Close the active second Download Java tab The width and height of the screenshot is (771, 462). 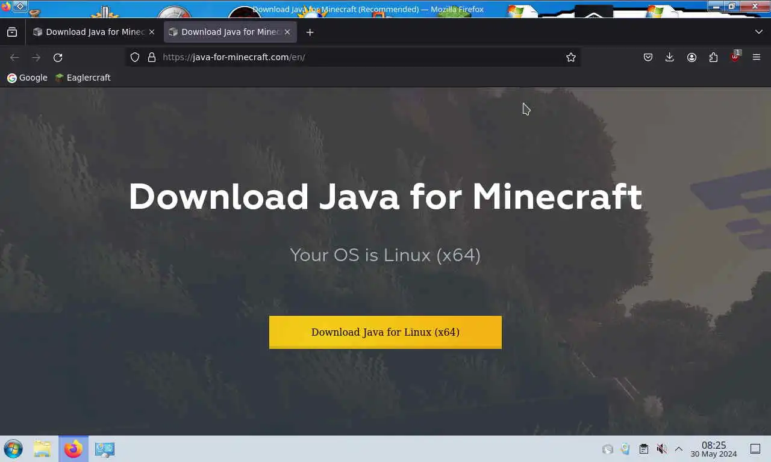point(287,32)
